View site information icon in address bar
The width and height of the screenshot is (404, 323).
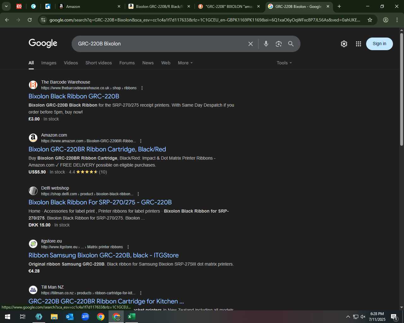(x=43, y=20)
